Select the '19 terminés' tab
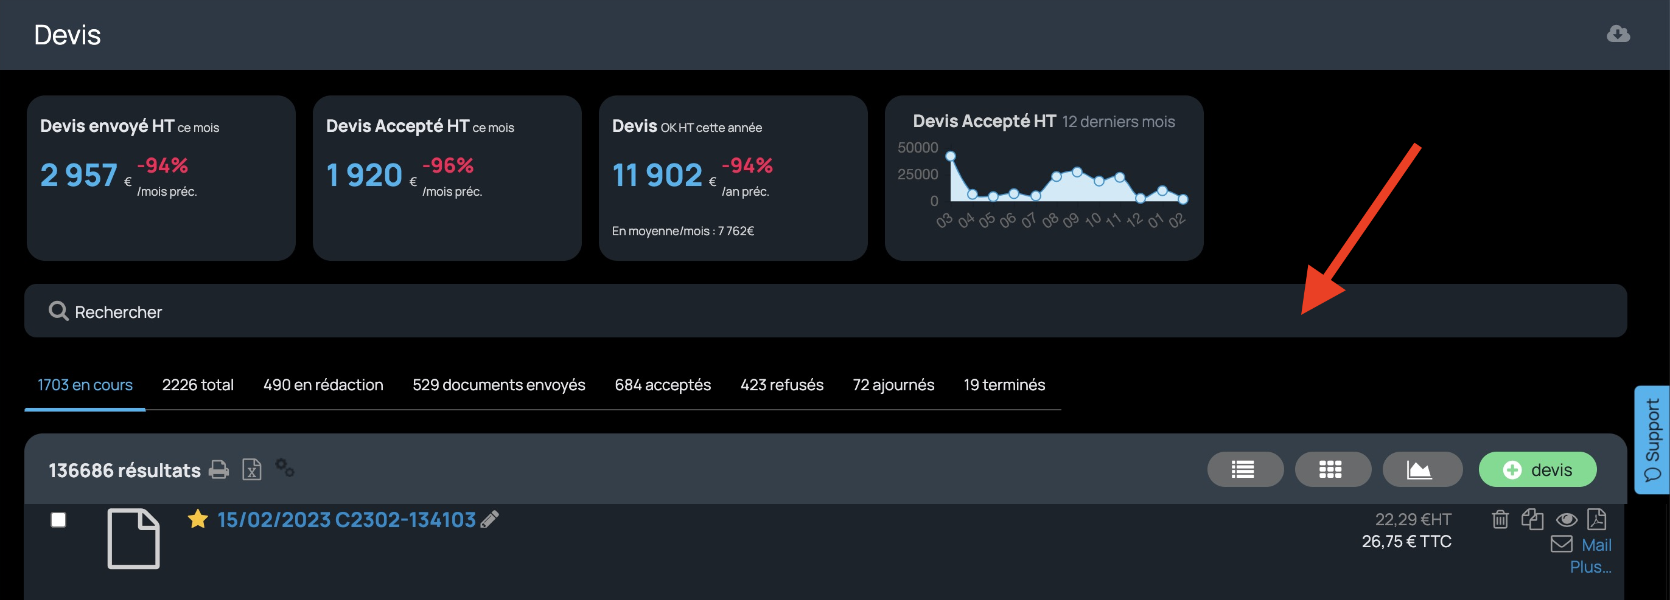This screenshot has height=600, width=1670. pos(1004,385)
